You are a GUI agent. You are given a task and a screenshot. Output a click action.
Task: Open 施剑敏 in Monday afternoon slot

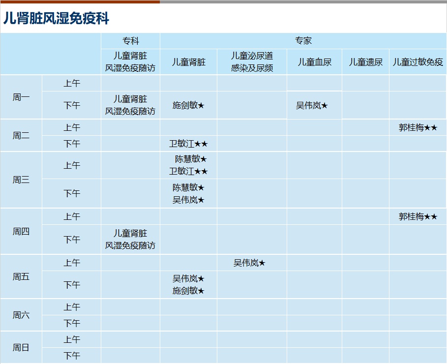click(188, 105)
